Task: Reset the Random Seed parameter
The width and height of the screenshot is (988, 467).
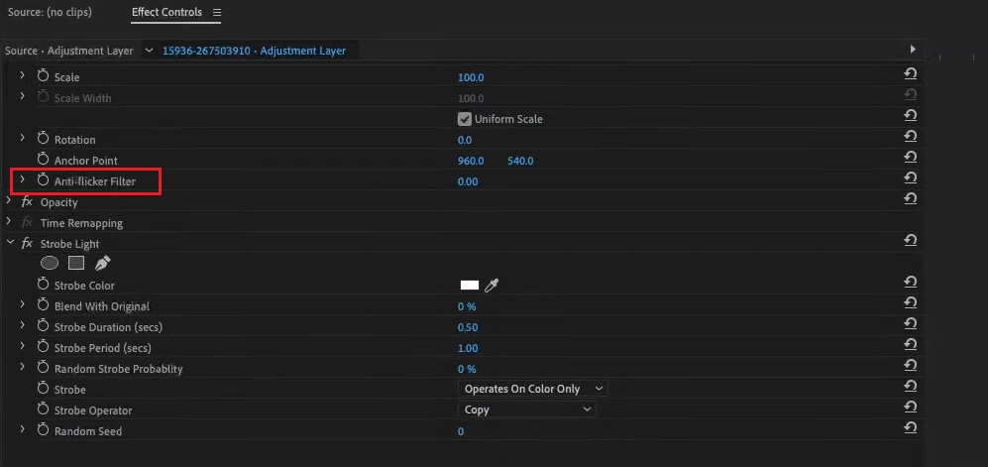Action: [x=910, y=427]
